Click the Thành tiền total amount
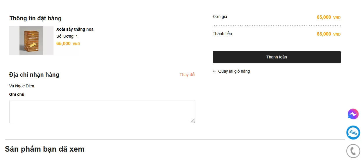The image size is (362, 160). (328, 34)
